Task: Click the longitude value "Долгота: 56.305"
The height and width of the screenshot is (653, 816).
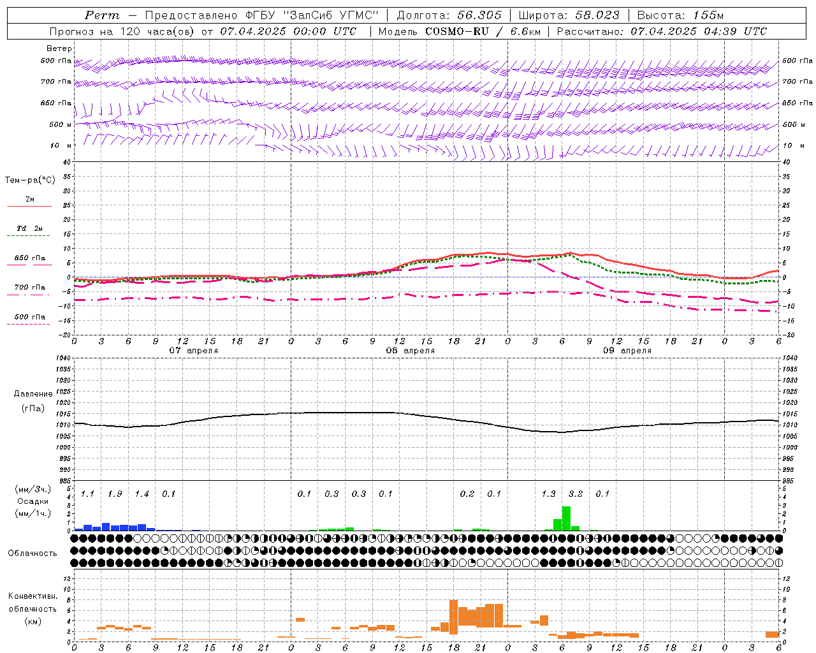Action: [449, 15]
